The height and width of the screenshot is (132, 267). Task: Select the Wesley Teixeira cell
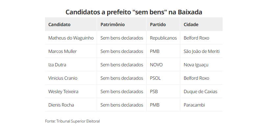[63, 91]
